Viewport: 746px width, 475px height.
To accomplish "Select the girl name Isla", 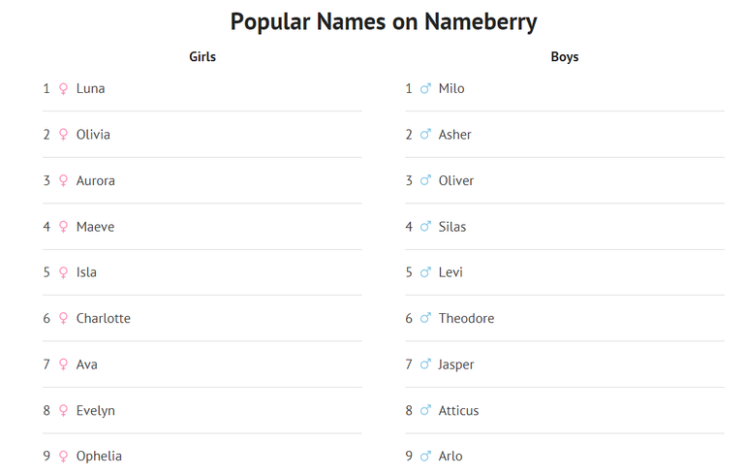I will (x=86, y=272).
